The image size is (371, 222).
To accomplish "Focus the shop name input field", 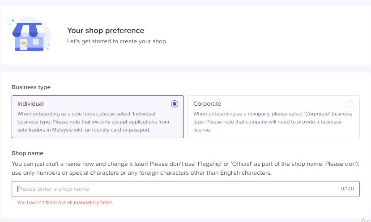I will (185, 189).
